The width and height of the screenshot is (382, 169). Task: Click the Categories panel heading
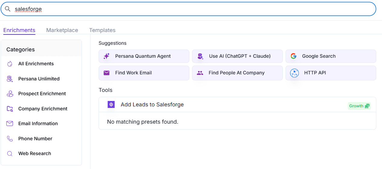click(21, 50)
